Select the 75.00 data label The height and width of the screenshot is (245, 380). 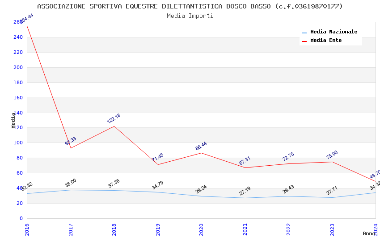pyautogui.click(x=332, y=155)
